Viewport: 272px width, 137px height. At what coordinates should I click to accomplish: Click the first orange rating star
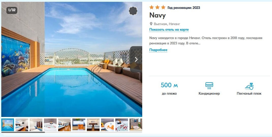[152, 7]
